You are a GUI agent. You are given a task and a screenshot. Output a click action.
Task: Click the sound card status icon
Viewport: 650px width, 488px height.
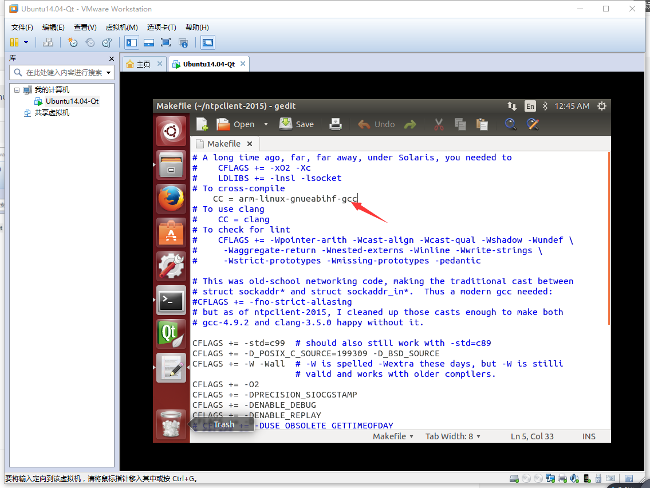click(574, 478)
